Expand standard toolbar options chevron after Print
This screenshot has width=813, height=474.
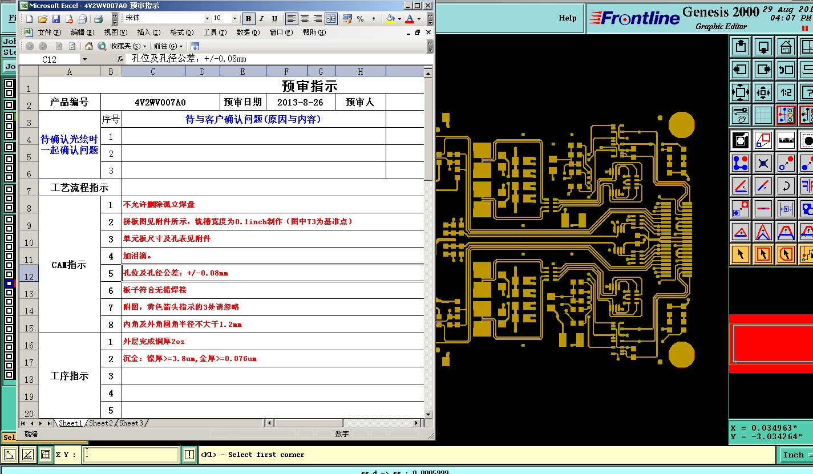pyautogui.click(x=115, y=19)
